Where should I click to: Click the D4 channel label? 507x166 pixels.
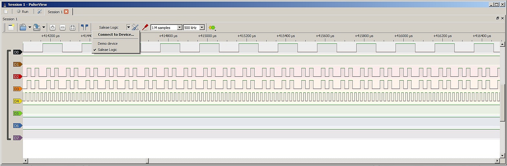coord(17,101)
